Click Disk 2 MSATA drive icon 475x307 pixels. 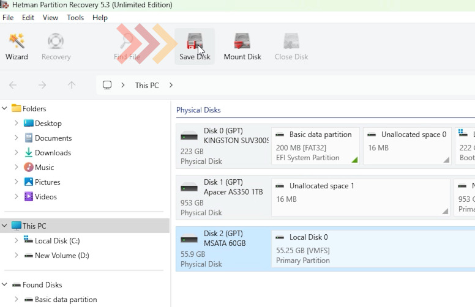pos(189,240)
